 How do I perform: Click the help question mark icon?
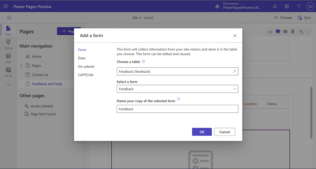299,6
